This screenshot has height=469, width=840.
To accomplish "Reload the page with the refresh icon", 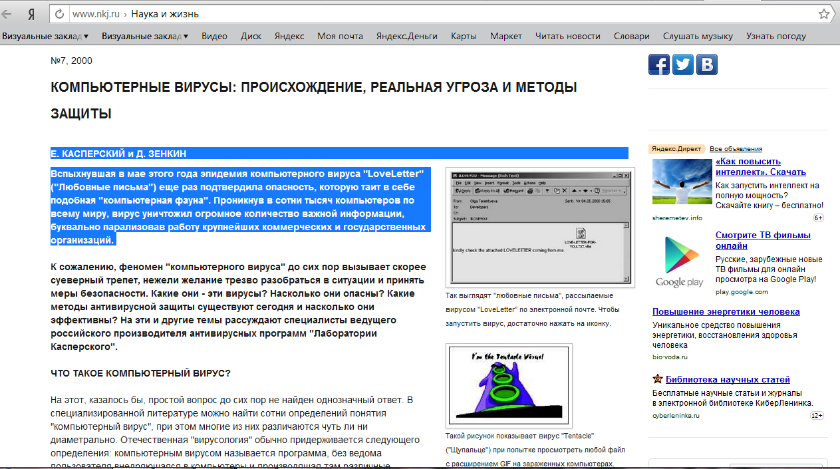I will [60, 14].
